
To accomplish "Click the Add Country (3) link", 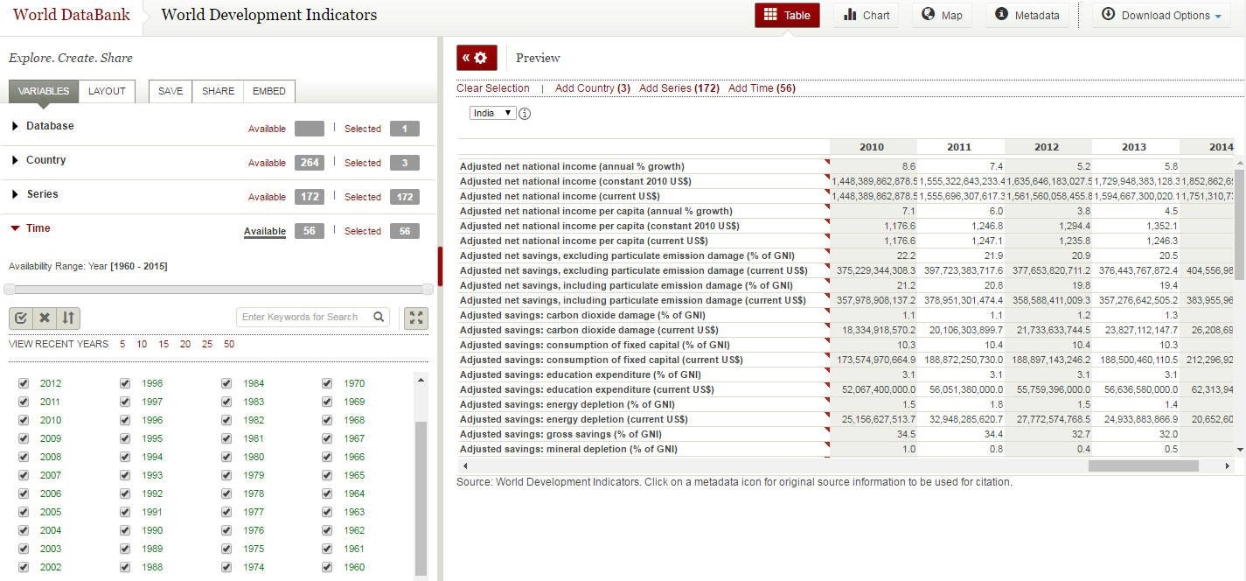I will point(593,88).
